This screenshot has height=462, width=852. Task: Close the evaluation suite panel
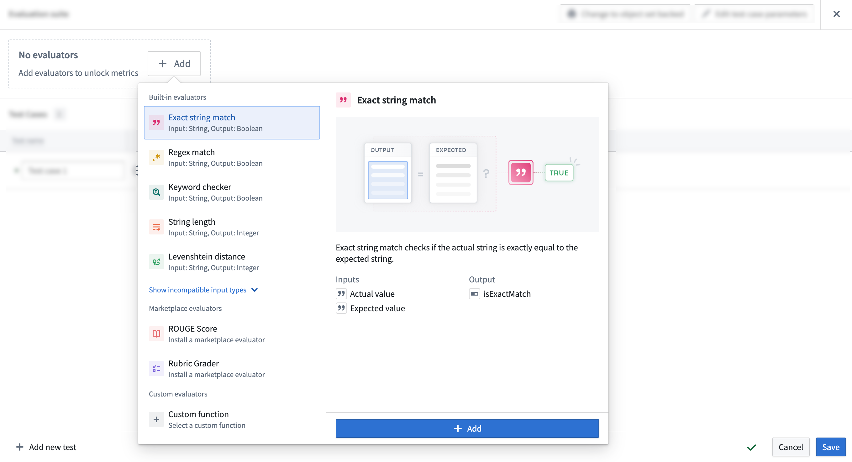click(836, 14)
